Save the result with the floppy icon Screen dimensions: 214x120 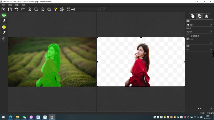click(10, 9)
